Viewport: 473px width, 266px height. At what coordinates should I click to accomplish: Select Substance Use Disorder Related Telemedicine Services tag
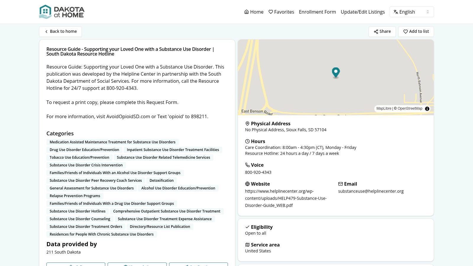click(x=163, y=158)
